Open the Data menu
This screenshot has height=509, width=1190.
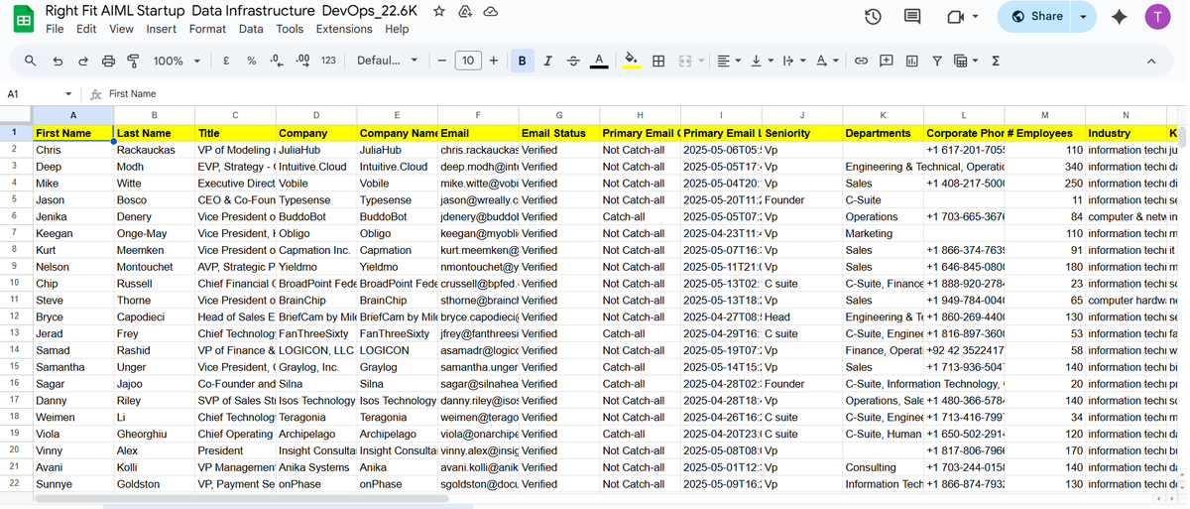coord(252,29)
